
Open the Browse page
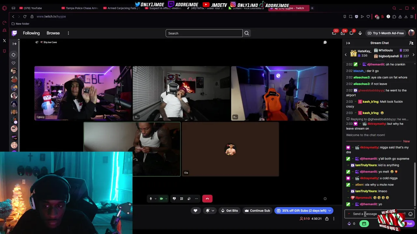coord(53,33)
